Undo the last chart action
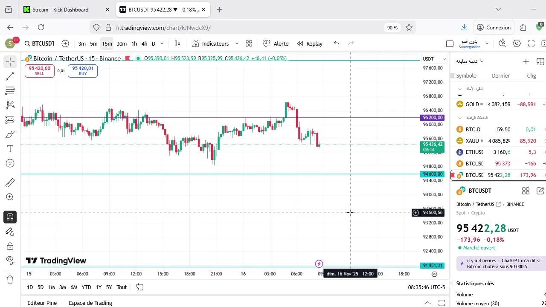 coord(337,43)
